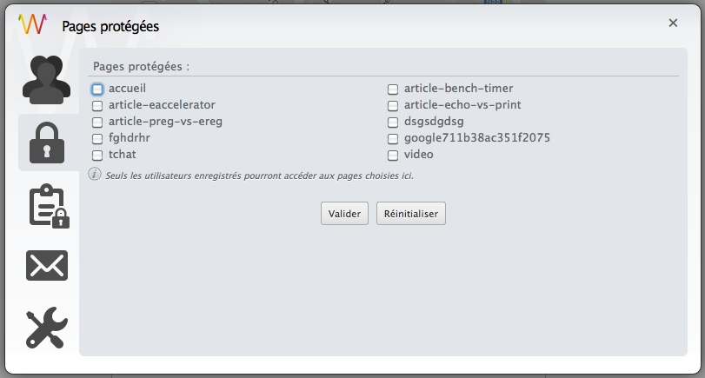Close the Pages protégées dialog
The height and width of the screenshot is (378, 705).
click(x=673, y=23)
